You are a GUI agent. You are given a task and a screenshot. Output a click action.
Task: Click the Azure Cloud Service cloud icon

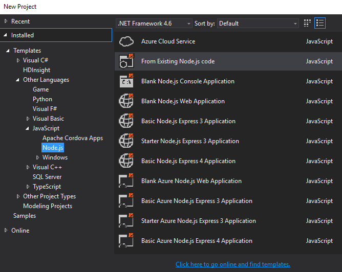[x=126, y=41]
